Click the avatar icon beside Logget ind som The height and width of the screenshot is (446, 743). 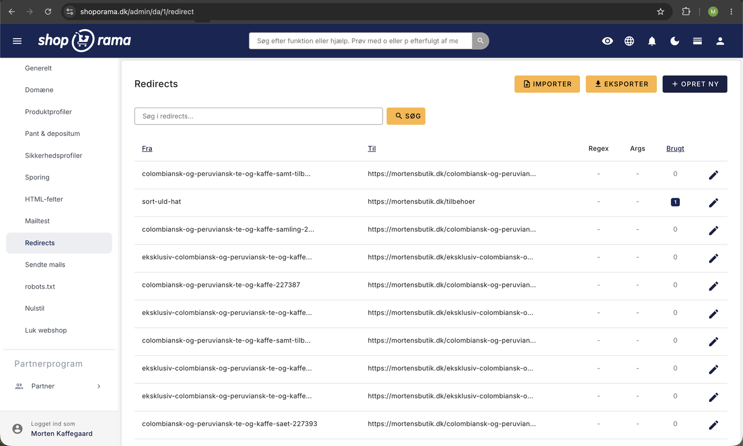(18, 428)
